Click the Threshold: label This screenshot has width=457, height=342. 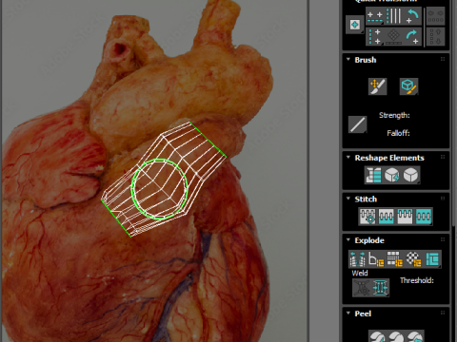point(417,280)
